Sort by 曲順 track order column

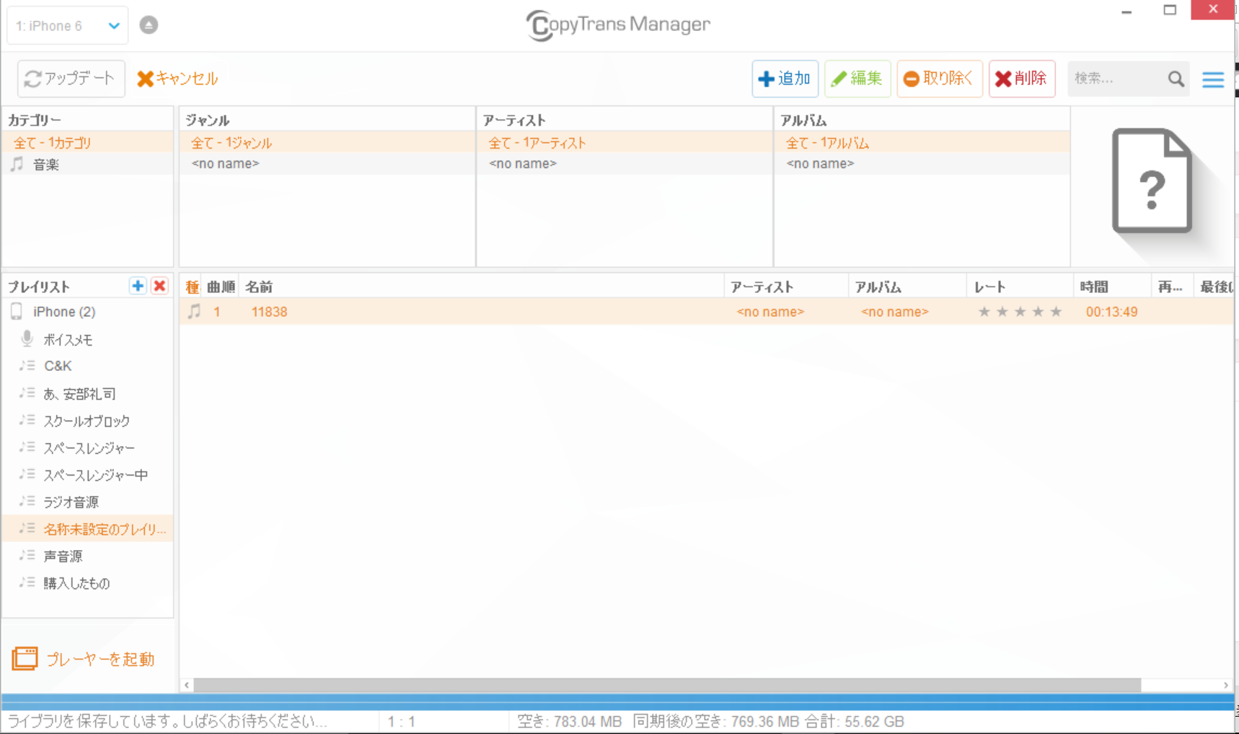pos(221,287)
